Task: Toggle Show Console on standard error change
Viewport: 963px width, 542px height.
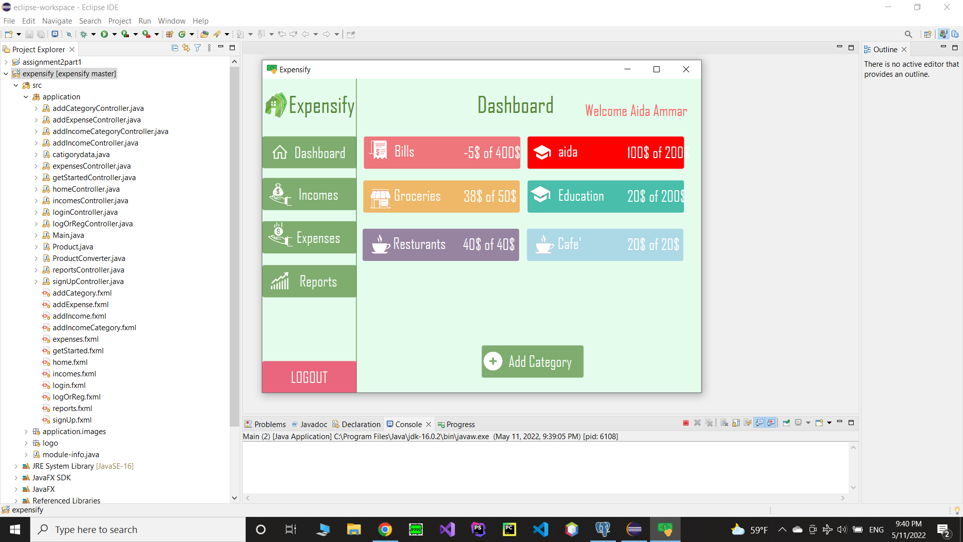Action: pos(771,423)
